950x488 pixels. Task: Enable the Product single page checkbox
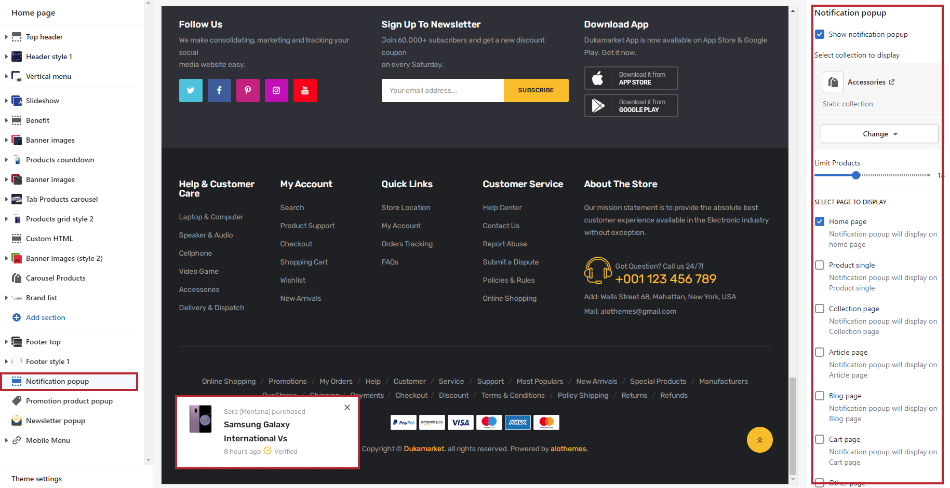(820, 265)
